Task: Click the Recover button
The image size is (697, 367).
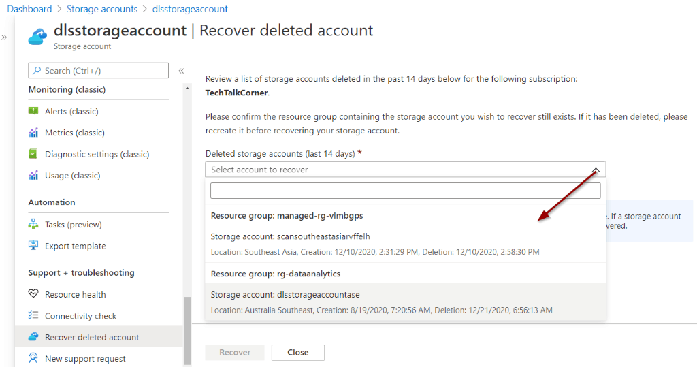Action: tap(235, 352)
